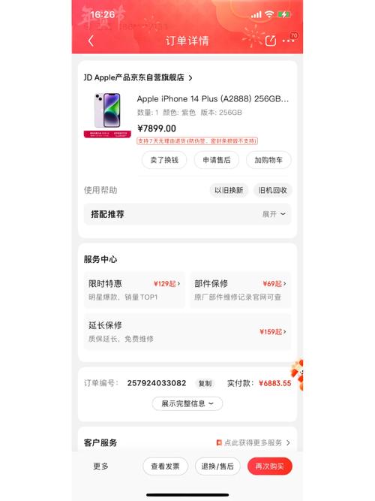
Task: Select the 以旧换新 help tag
Action: (229, 191)
